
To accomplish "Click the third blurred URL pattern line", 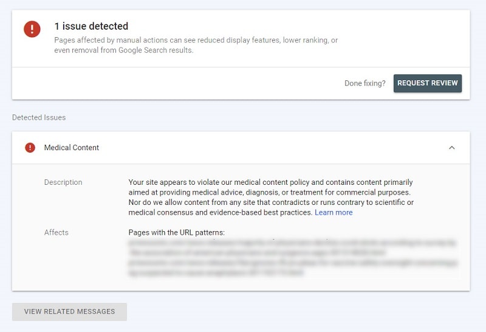I will click(x=292, y=263).
